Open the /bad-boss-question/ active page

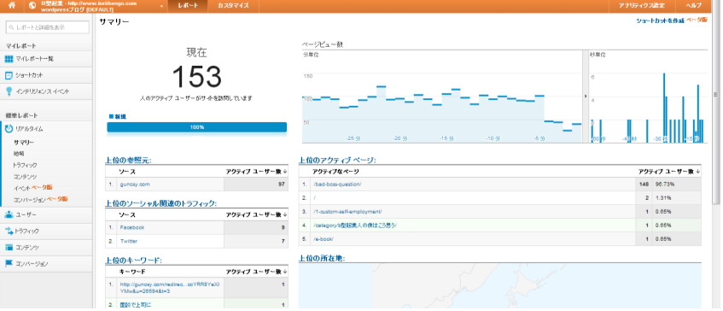tap(337, 185)
